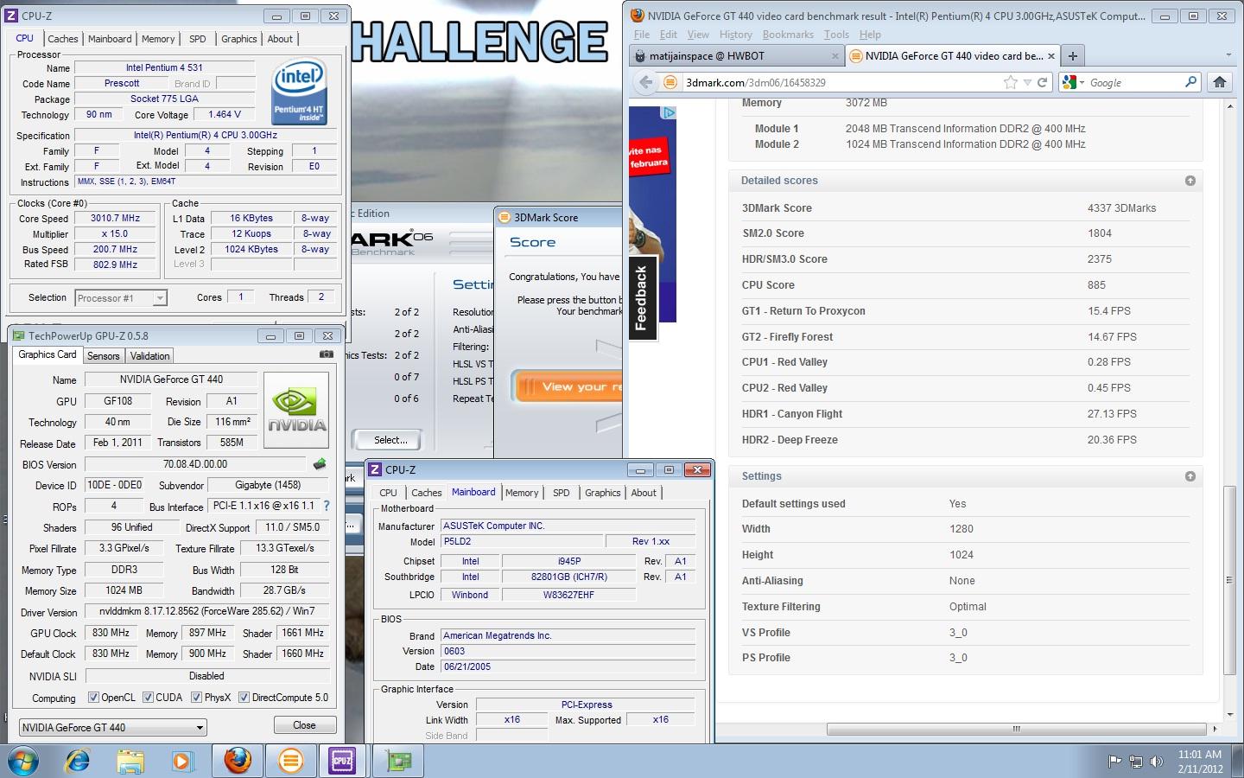
Task: Click the vertical Feedback button
Action: (642, 298)
